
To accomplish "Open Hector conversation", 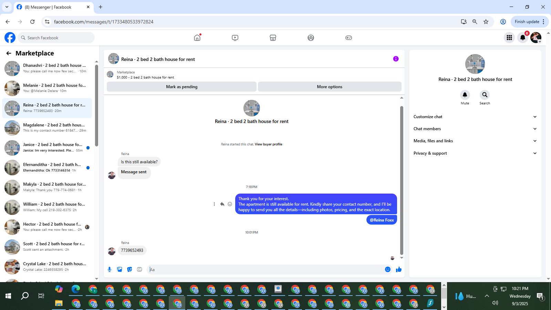I will (47, 227).
